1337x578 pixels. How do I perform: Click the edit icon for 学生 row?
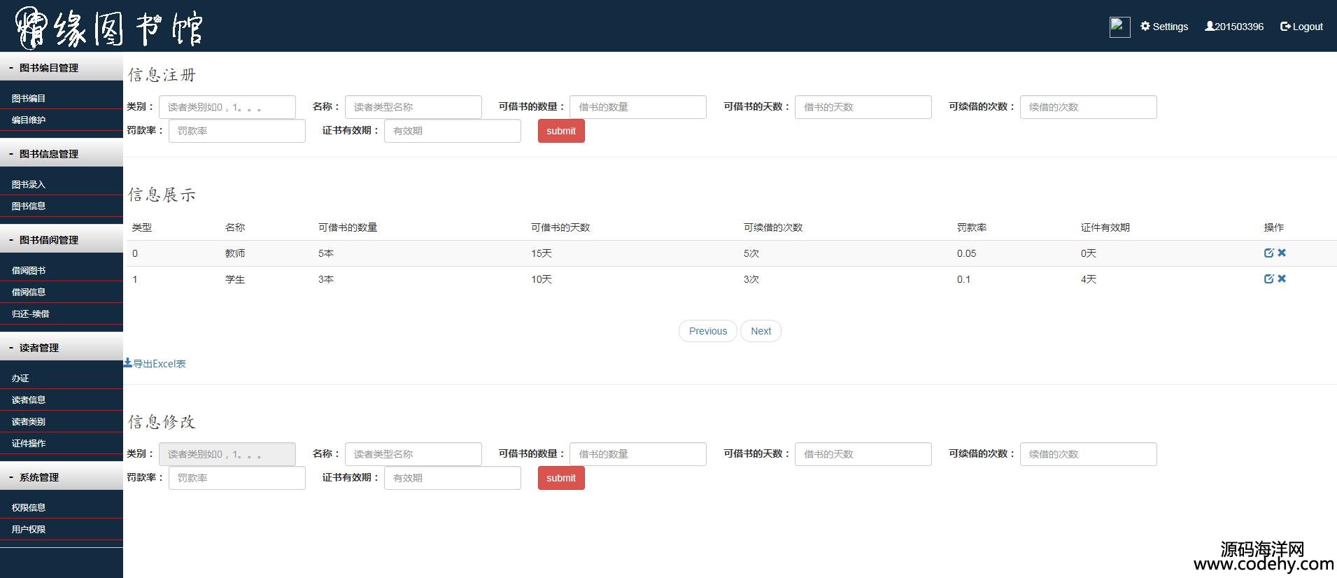coord(1268,279)
